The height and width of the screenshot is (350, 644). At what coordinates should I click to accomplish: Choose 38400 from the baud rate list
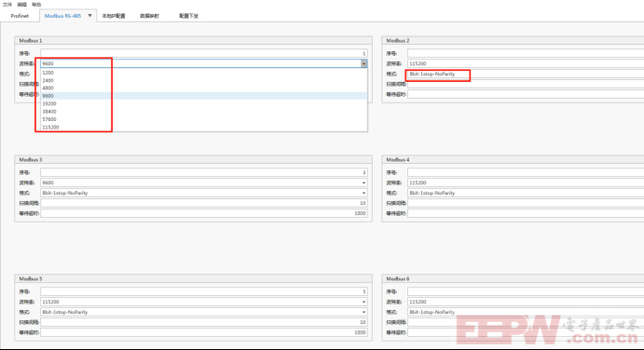(204, 112)
